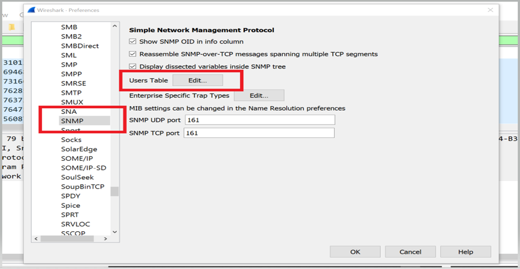Click folder icon in main Wireshark toolbar
The width and height of the screenshot is (520, 269).
tap(12, 27)
